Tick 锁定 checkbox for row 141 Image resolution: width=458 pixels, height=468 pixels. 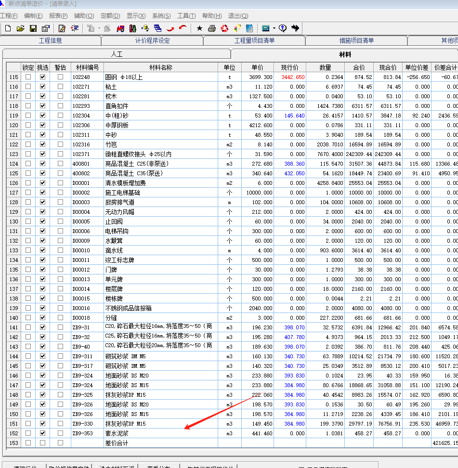[28, 327]
